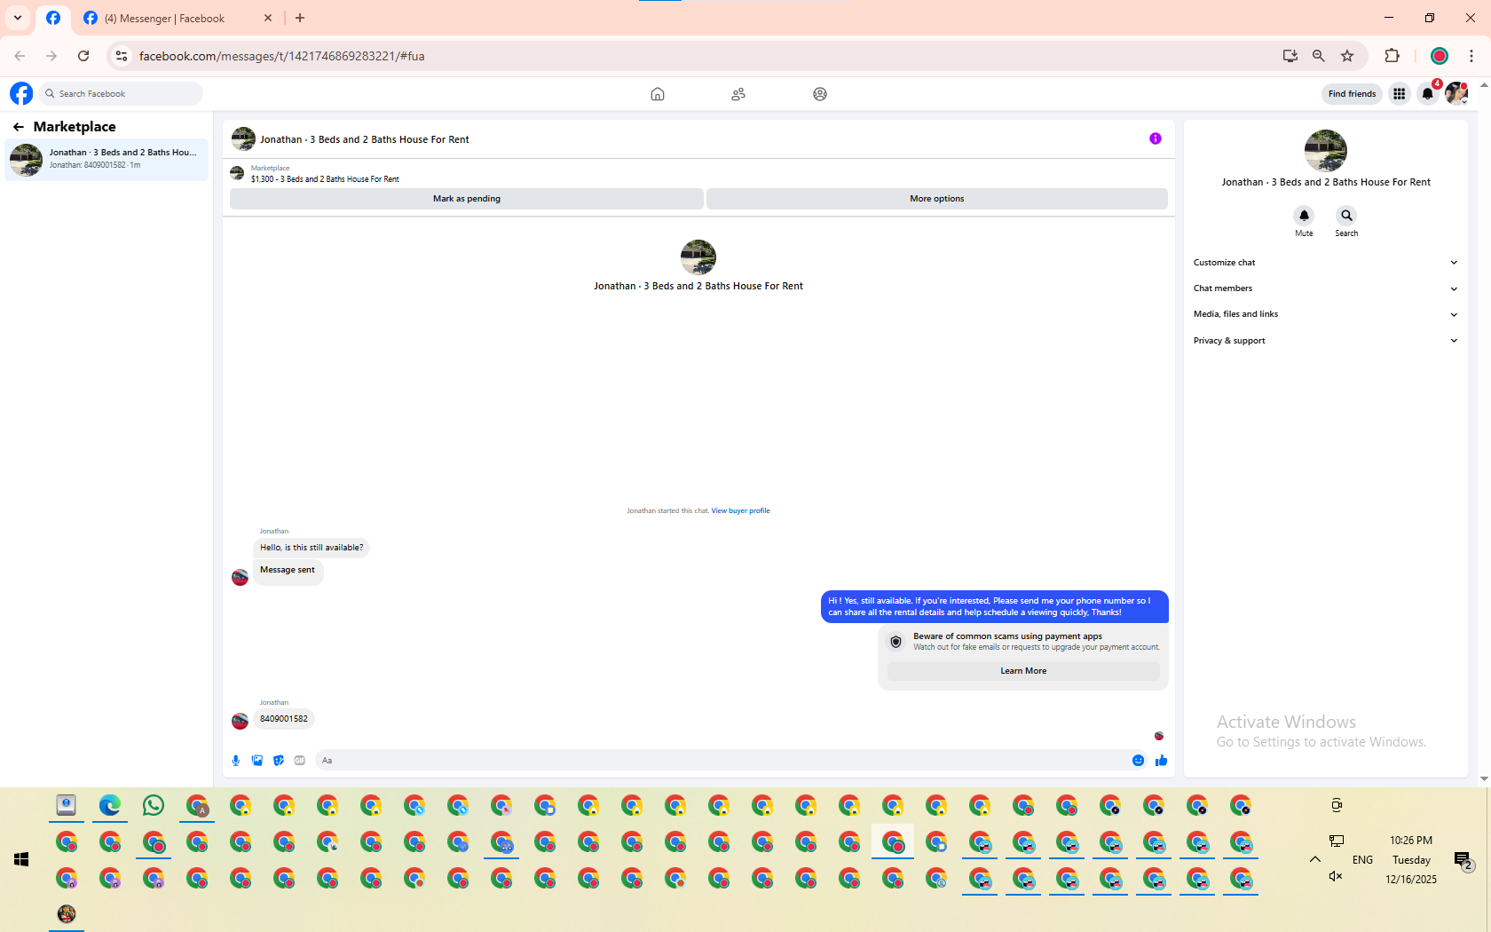Search in conversation magnifier icon

pyautogui.click(x=1346, y=216)
